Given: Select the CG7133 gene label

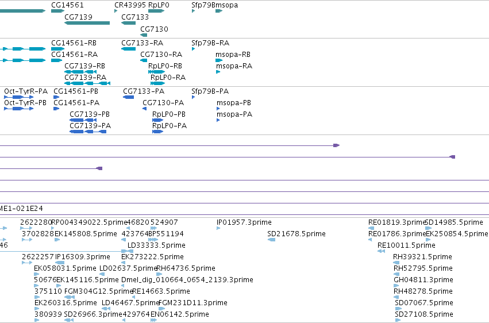Looking at the screenshot, I should click(x=135, y=17).
